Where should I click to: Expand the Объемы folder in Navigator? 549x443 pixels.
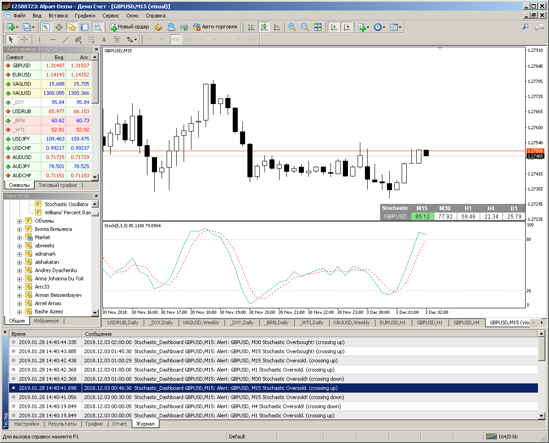pyautogui.click(x=20, y=221)
